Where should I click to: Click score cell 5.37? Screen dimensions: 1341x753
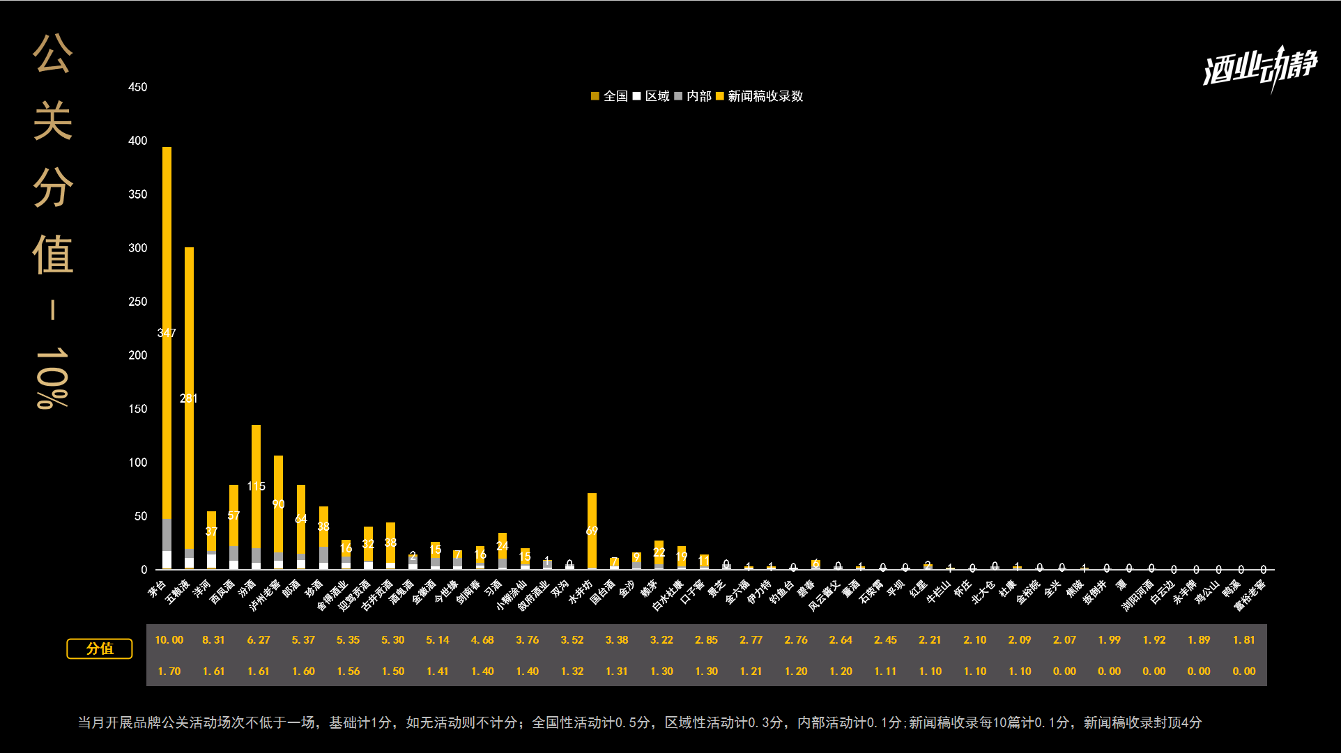(x=303, y=640)
